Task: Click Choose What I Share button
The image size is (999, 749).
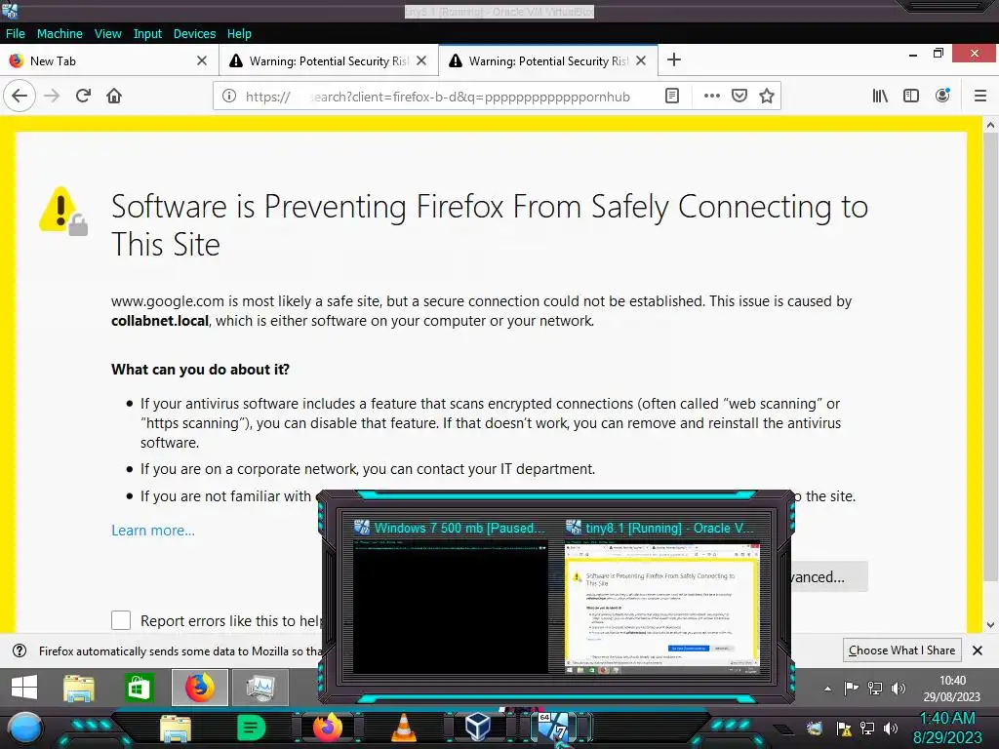Action: 901,650
